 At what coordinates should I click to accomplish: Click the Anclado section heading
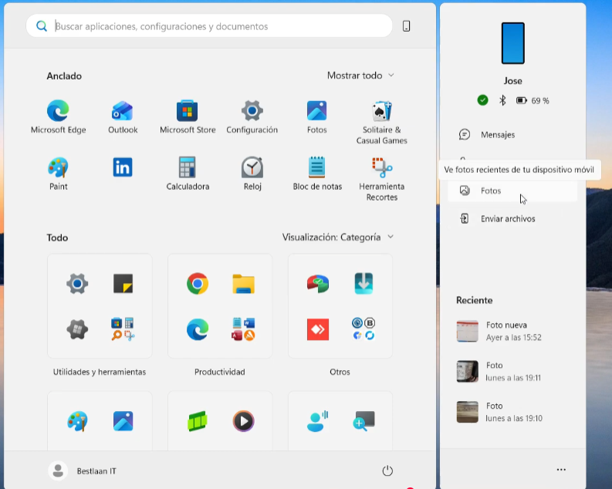click(64, 76)
